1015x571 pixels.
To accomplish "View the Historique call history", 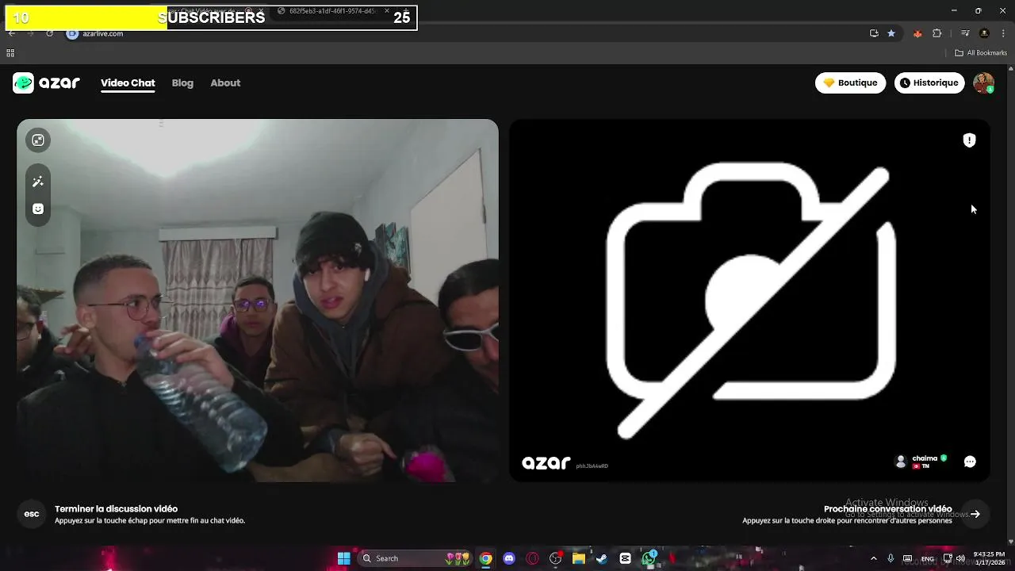I will (929, 82).
